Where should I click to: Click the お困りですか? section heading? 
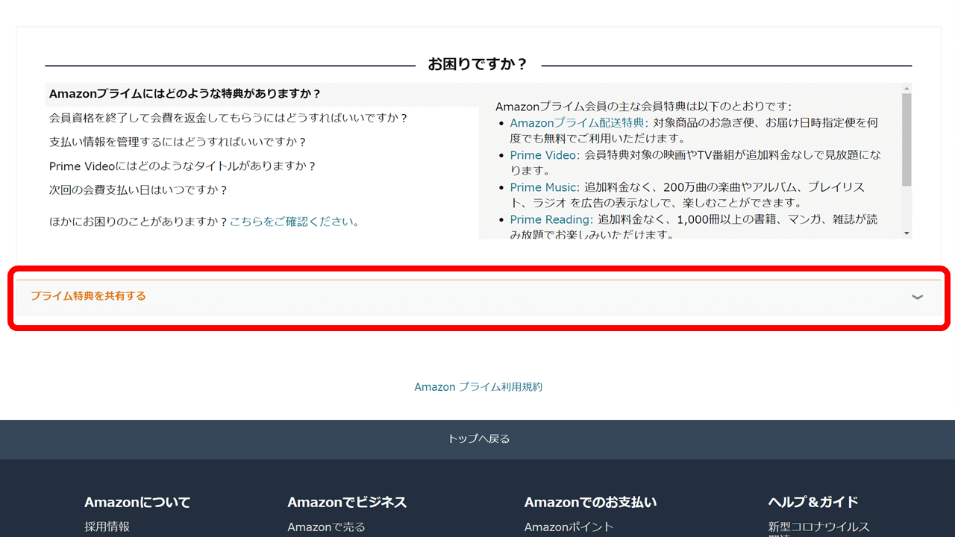(x=477, y=65)
